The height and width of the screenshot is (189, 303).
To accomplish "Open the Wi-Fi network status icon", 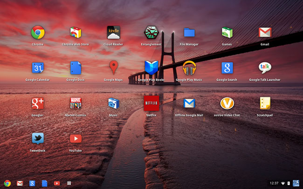I will 283,183.
